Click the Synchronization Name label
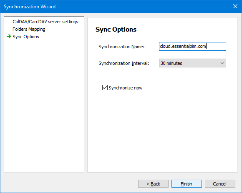The height and width of the screenshot is (193, 242). (121, 47)
